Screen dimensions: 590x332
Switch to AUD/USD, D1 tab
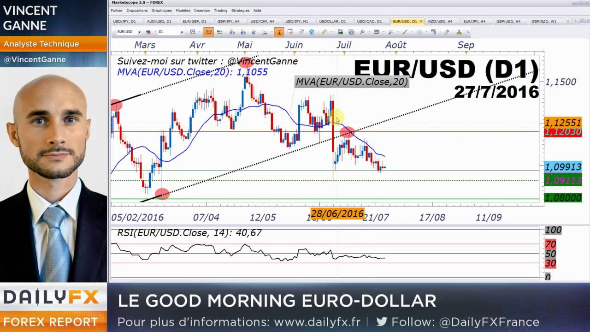pos(159,21)
